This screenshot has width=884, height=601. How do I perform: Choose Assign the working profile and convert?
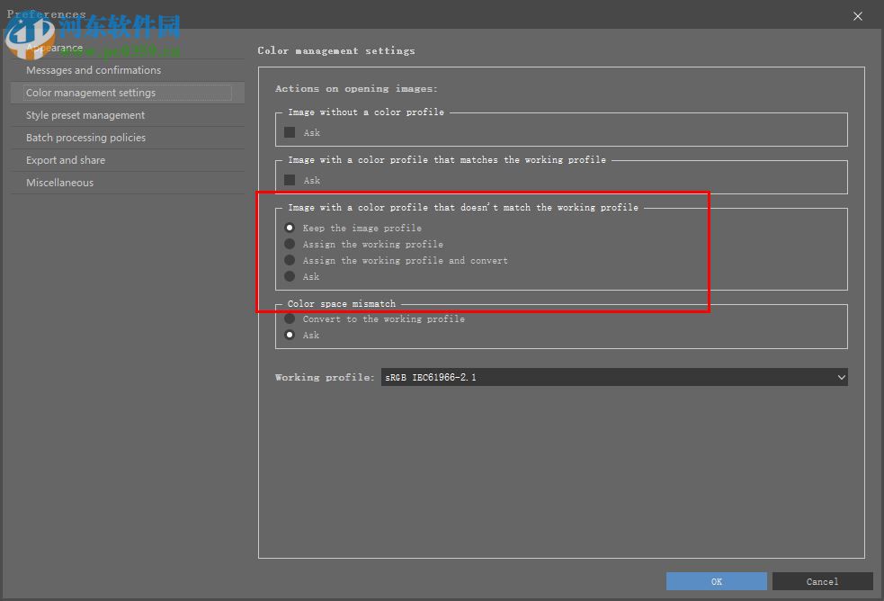click(290, 260)
